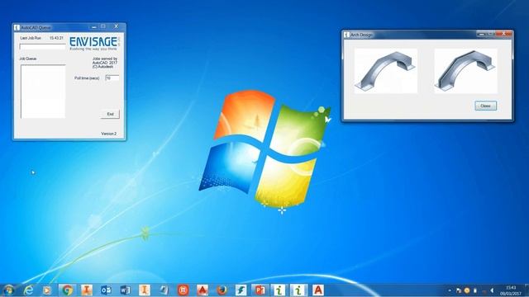Screen dimensions: 529x297
Task: Open the red AutoCAD A taskbar icon
Action: [x=317, y=290]
